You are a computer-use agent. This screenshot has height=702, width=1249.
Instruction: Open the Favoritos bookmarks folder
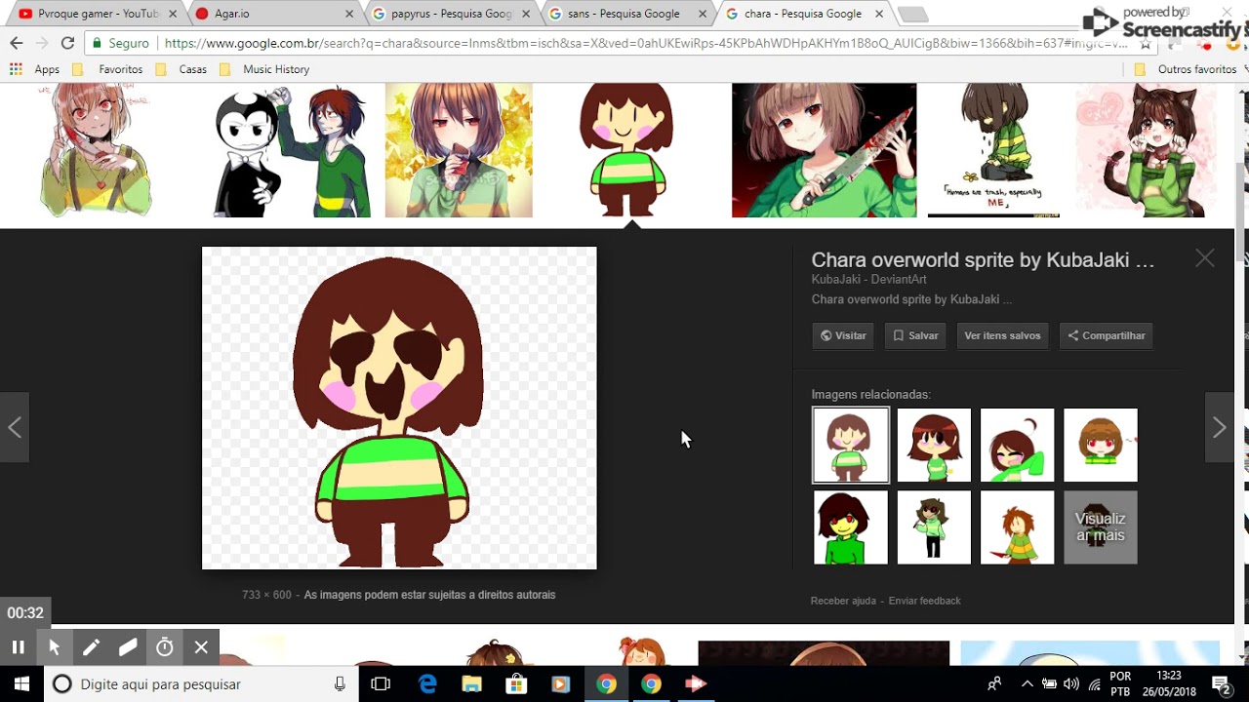(108, 69)
